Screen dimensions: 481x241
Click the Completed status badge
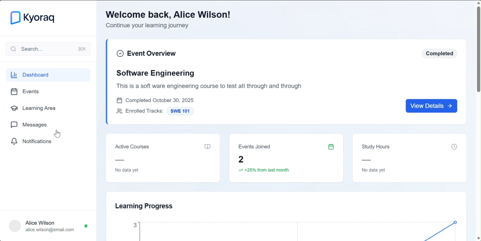(x=439, y=54)
